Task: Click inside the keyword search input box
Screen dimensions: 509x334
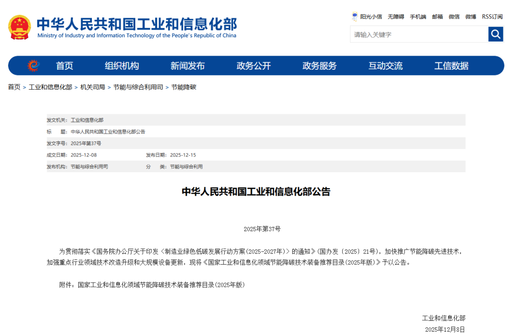Action: tap(415, 34)
